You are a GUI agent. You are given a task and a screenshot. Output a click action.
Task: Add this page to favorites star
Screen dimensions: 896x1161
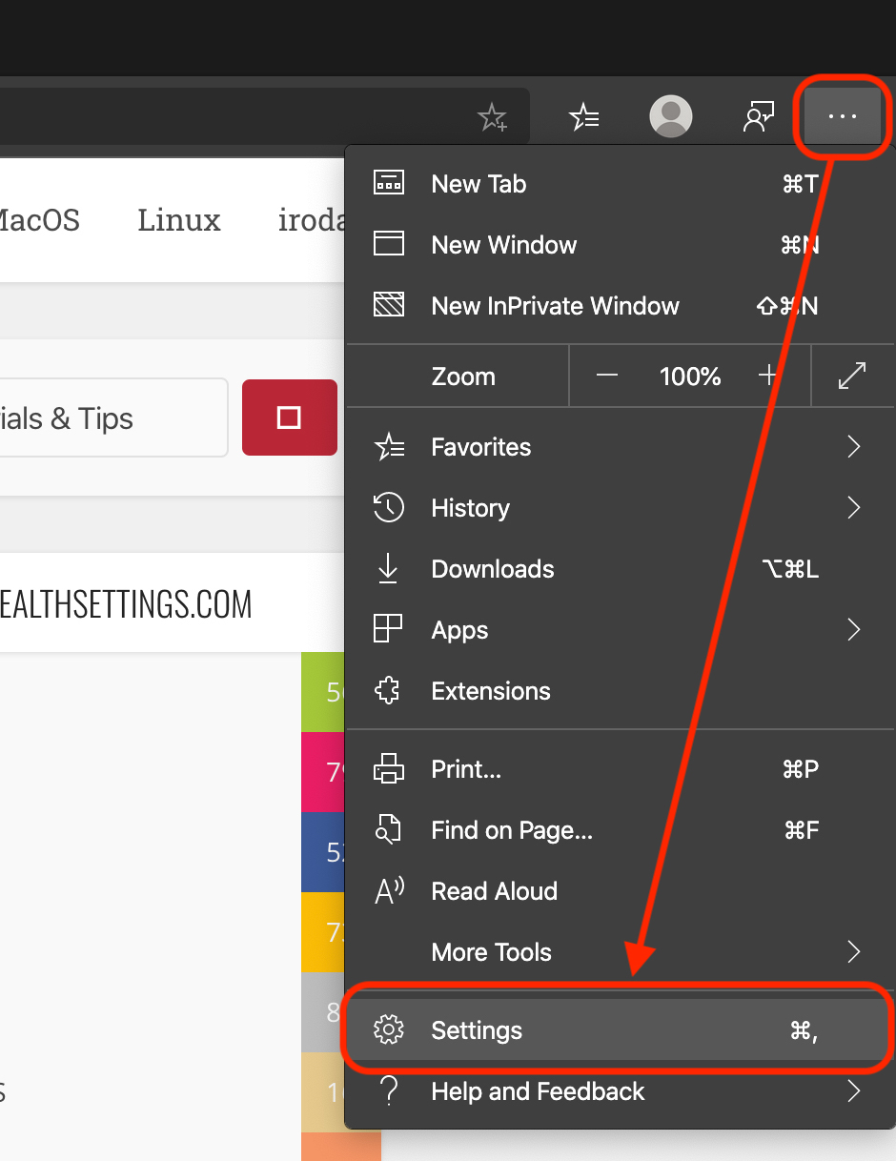pyautogui.click(x=492, y=118)
